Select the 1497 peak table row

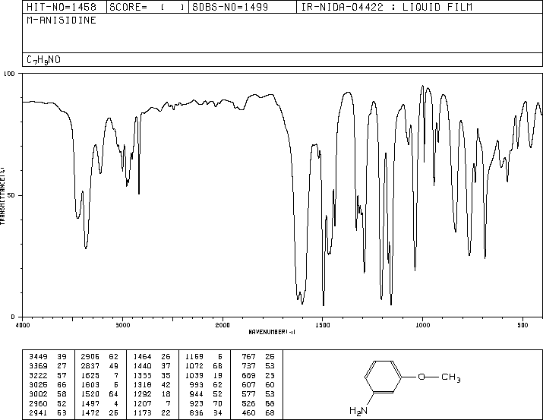(x=99, y=404)
